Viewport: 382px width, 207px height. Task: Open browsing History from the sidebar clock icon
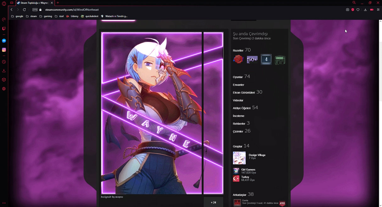4,62
